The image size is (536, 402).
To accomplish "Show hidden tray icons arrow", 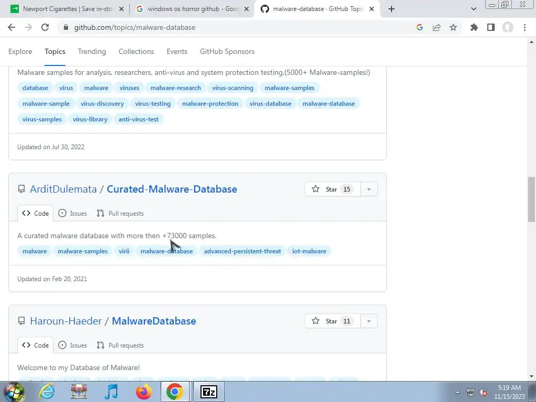I will point(457,393).
